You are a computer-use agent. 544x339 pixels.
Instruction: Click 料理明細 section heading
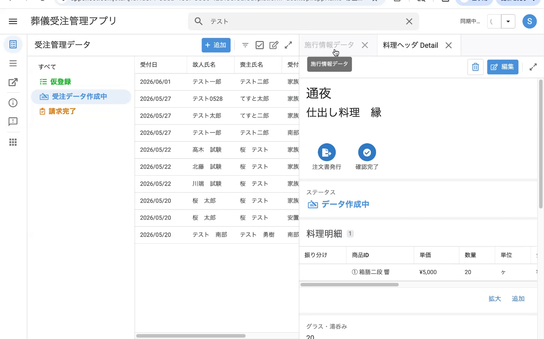point(324,234)
